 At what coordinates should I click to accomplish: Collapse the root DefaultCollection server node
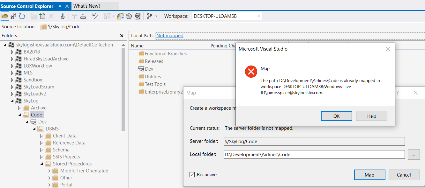click(x=5, y=45)
